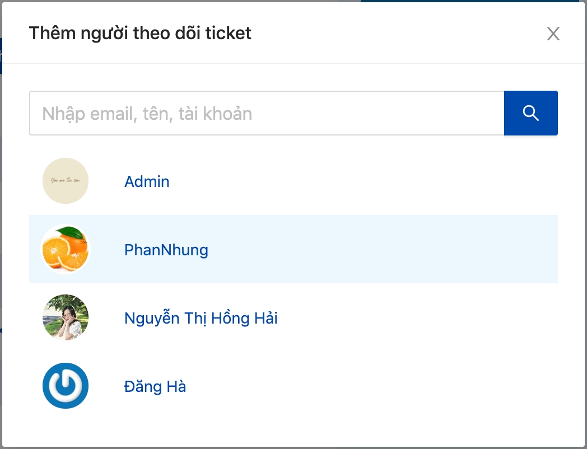Select the Admin name link

147,181
